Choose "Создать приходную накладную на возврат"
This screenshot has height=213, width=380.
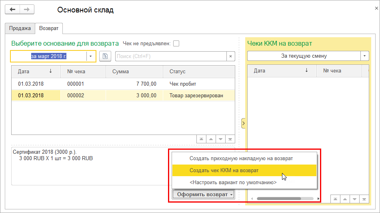241,158
